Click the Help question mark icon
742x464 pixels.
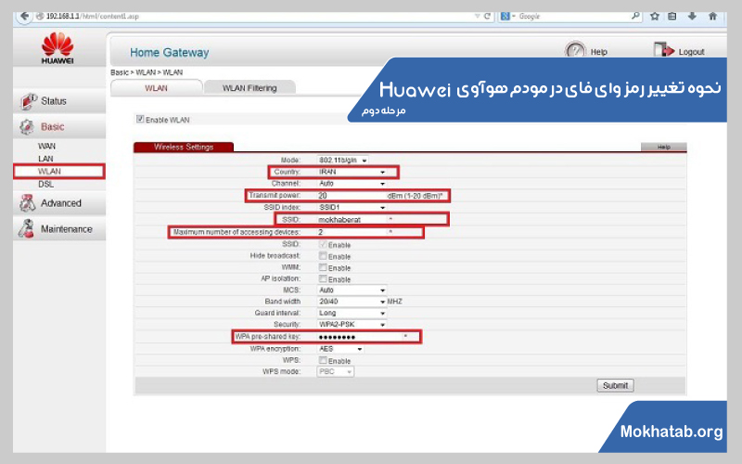click(576, 52)
